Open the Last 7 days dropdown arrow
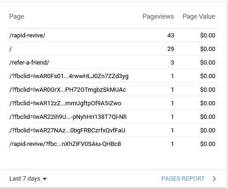The width and height of the screenshot is (228, 189). 44,179
